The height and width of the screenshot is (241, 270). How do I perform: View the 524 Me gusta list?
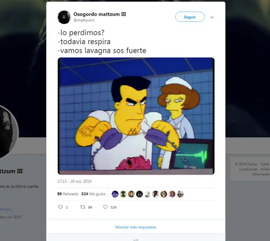pyautogui.click(x=93, y=194)
